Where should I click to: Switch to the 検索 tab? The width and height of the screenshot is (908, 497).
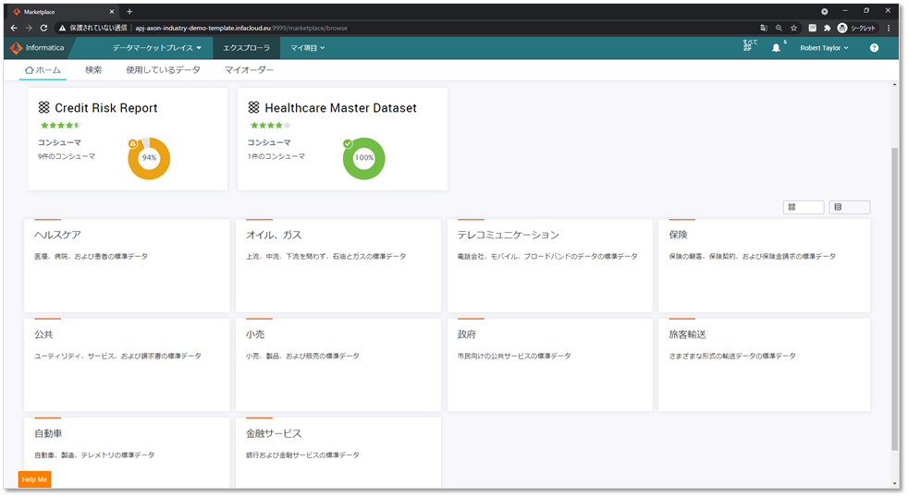tap(93, 70)
